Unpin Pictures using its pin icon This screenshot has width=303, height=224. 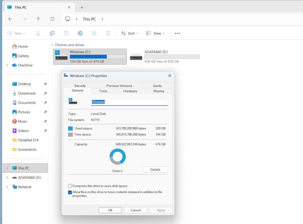45,112
